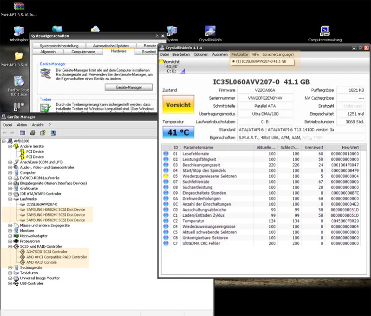Select the IDE ATA/ATAPI-Controller tree entry
Viewport: 371px width, 316px height.
click(x=41, y=193)
